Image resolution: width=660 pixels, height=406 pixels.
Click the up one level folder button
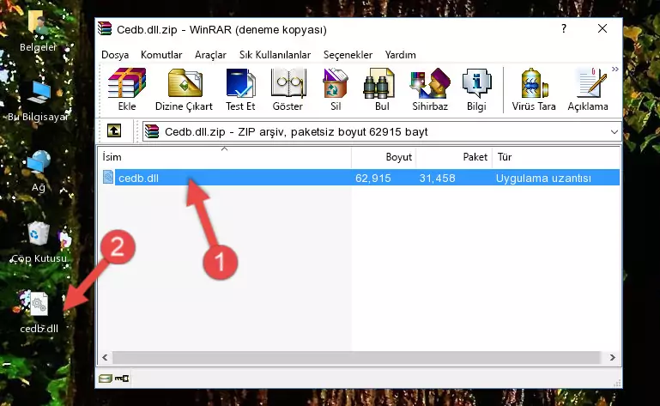pyautogui.click(x=114, y=131)
